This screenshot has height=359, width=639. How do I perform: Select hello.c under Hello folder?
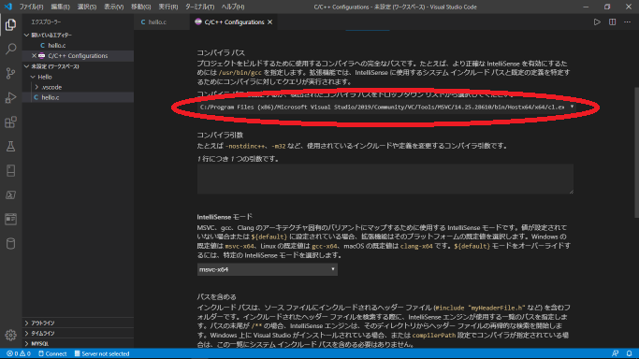point(78,97)
